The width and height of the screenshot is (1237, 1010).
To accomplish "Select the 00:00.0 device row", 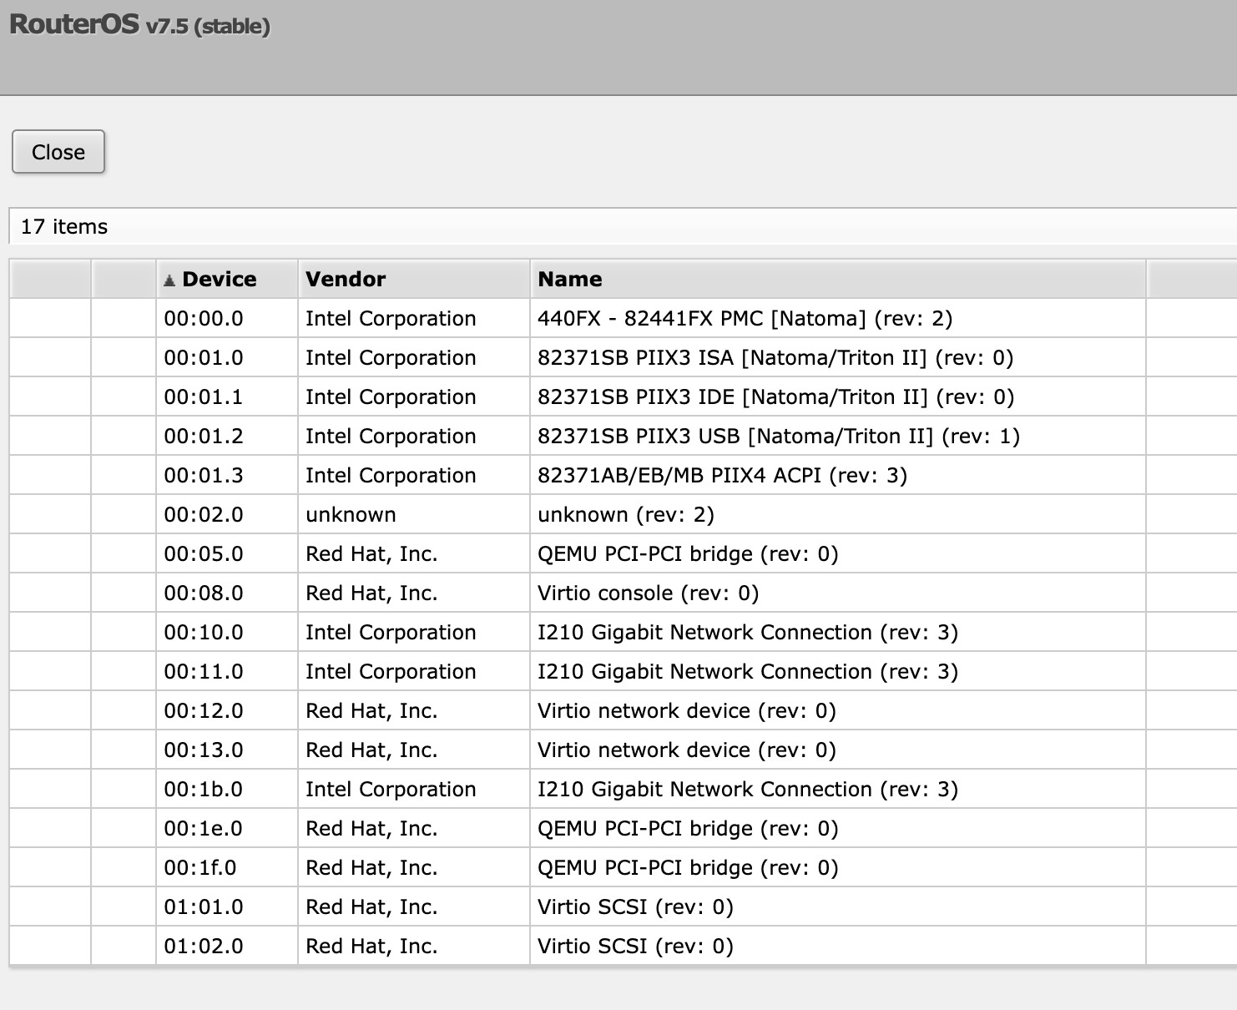I will coord(204,318).
